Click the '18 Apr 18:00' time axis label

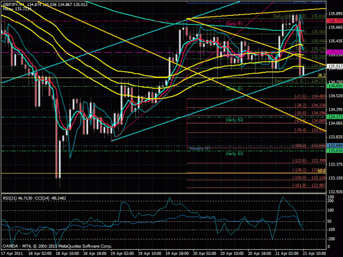[95, 254]
